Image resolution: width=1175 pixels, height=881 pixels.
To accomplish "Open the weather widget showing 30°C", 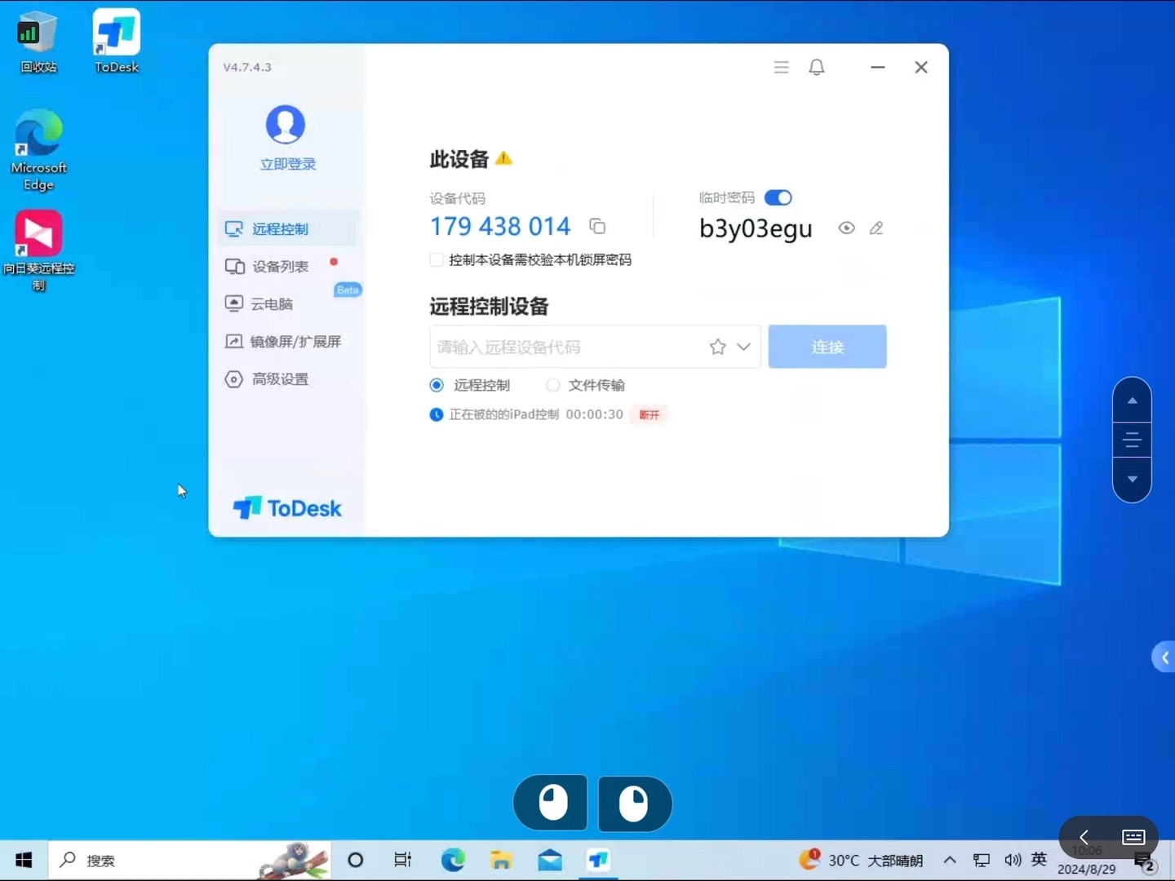I will pyautogui.click(x=861, y=860).
